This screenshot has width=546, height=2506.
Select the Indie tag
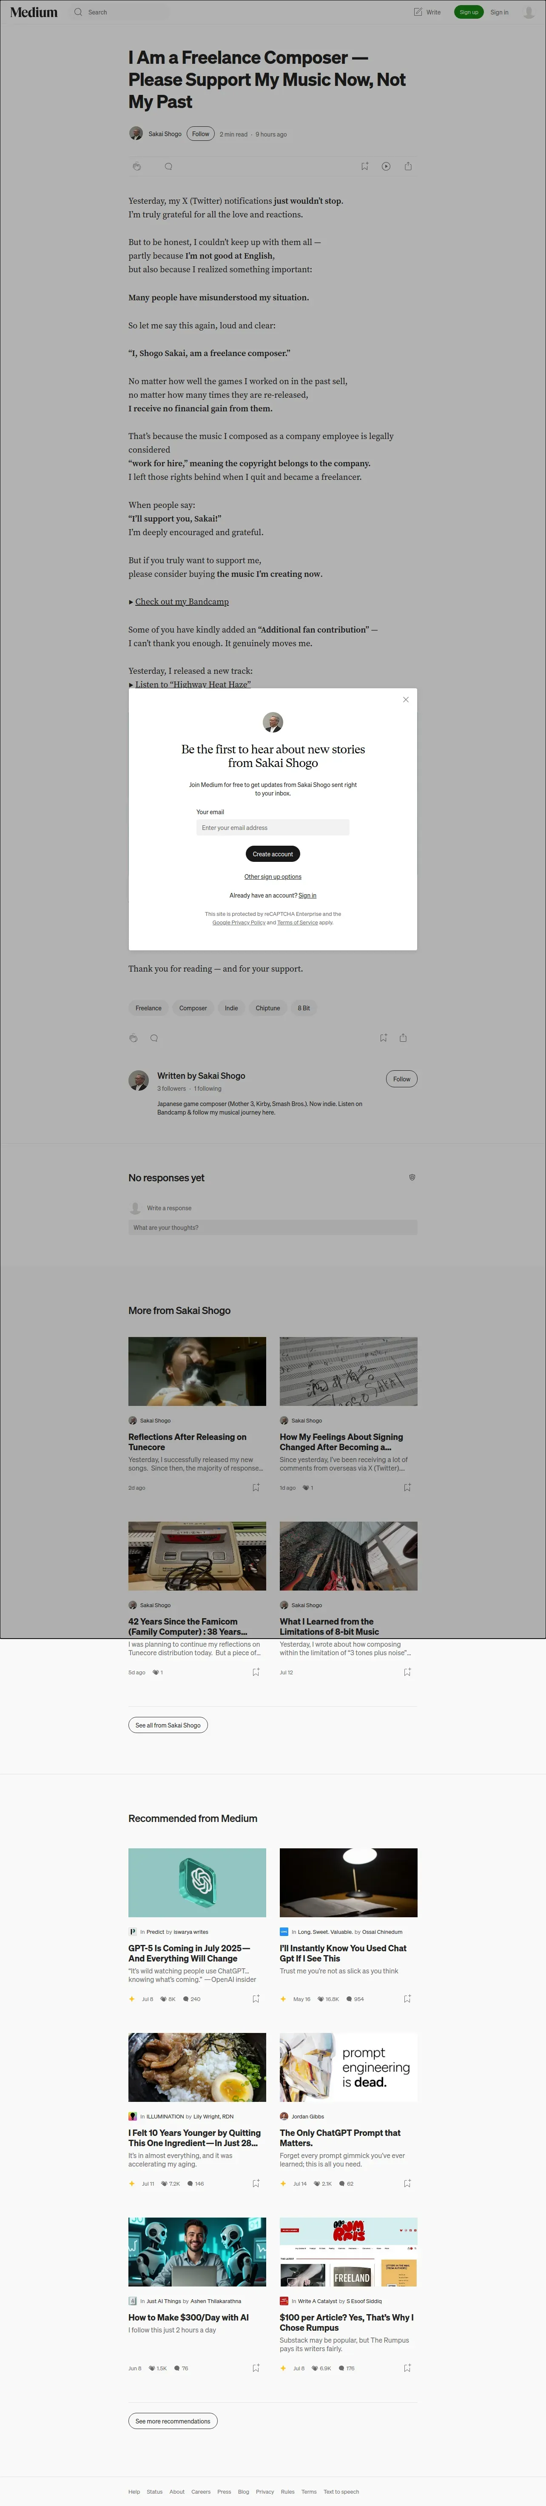pos(232,1008)
